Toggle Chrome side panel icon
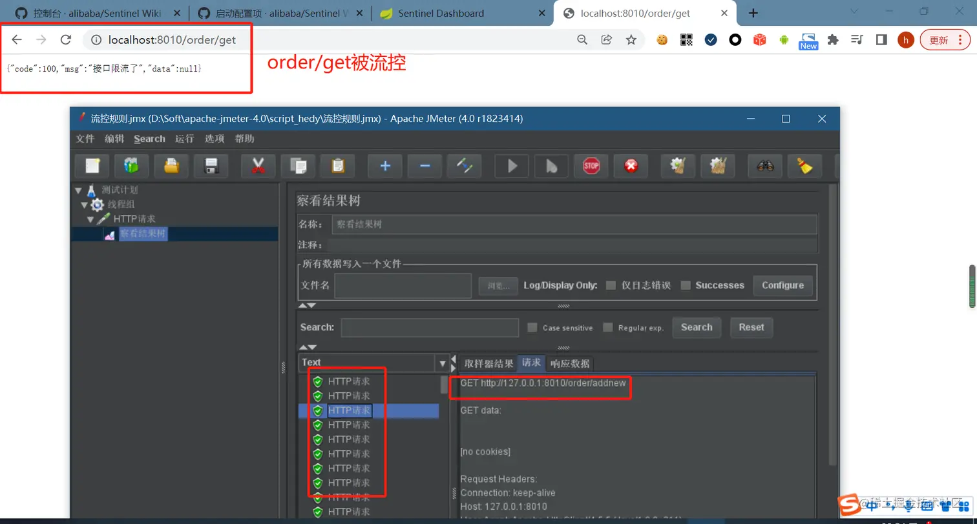Screen dimensions: 977x524 pyautogui.click(x=881, y=40)
